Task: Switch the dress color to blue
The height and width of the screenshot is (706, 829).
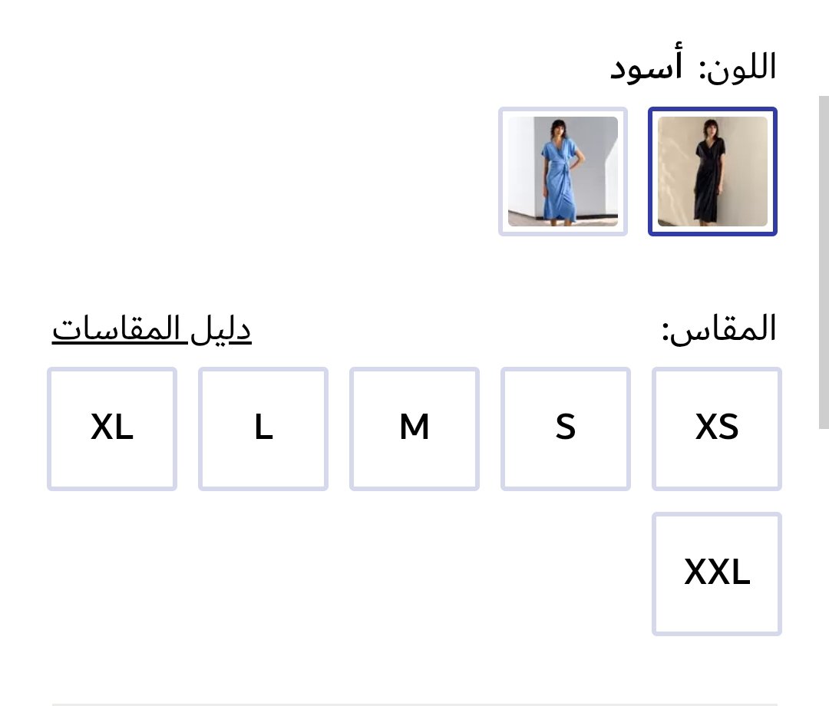Action: tap(563, 172)
